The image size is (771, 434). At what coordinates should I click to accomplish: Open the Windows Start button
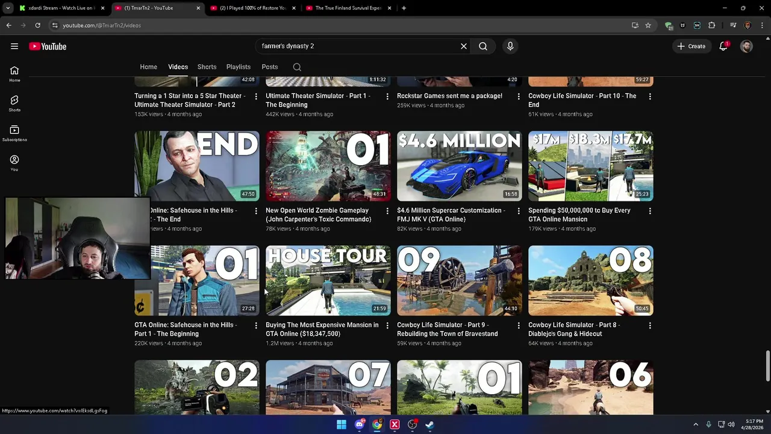coord(342,424)
